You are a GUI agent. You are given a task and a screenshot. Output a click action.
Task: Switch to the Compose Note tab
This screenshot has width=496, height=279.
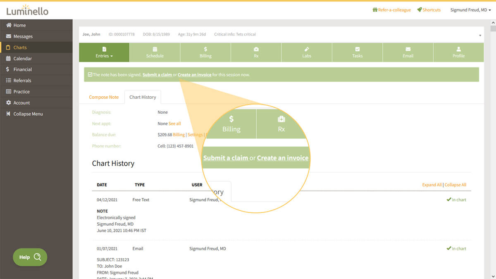104,97
